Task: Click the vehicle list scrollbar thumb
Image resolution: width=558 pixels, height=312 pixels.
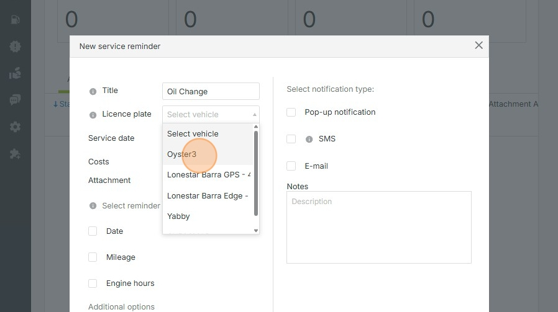Action: (256, 173)
